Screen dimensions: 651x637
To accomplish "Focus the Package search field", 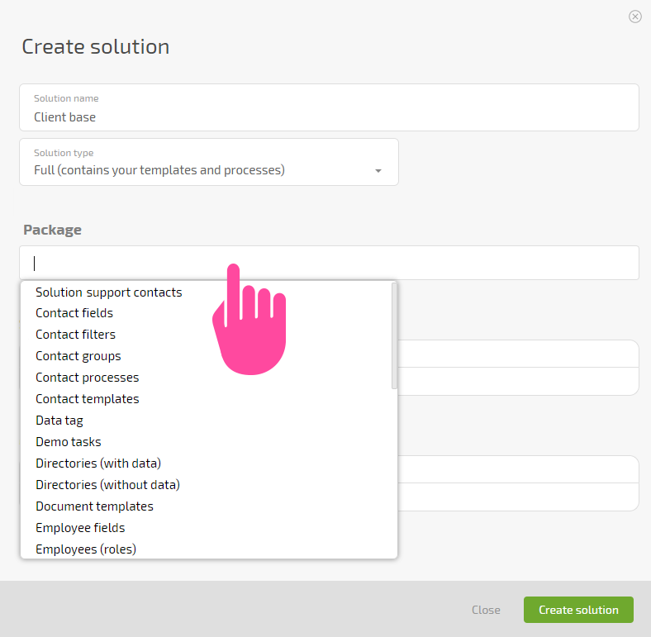I will (329, 263).
